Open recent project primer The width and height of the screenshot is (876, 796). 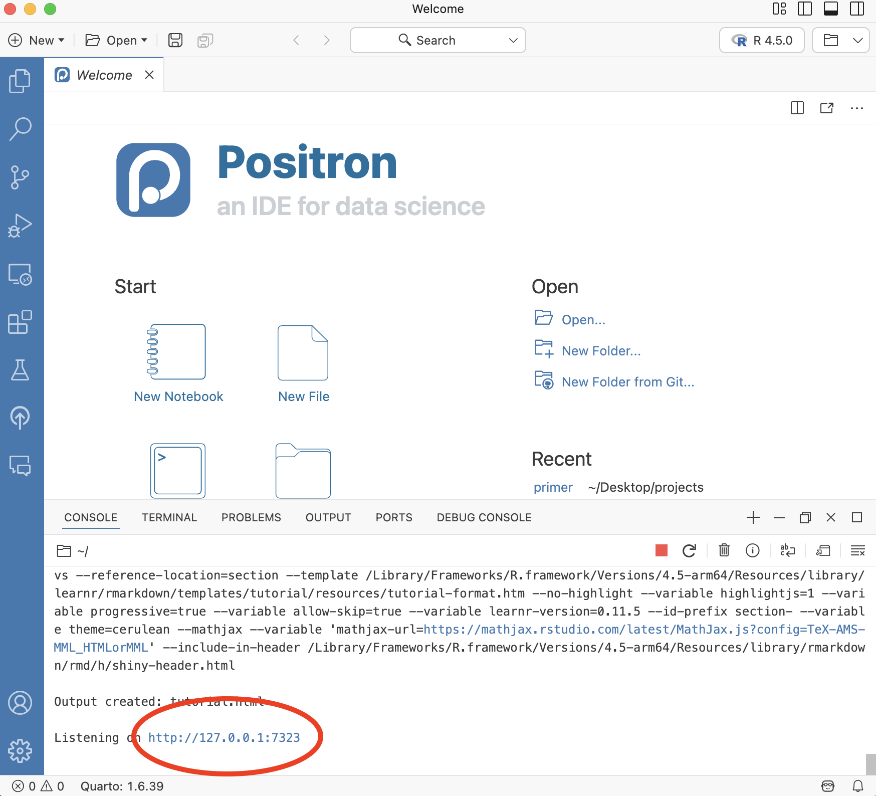coord(553,487)
